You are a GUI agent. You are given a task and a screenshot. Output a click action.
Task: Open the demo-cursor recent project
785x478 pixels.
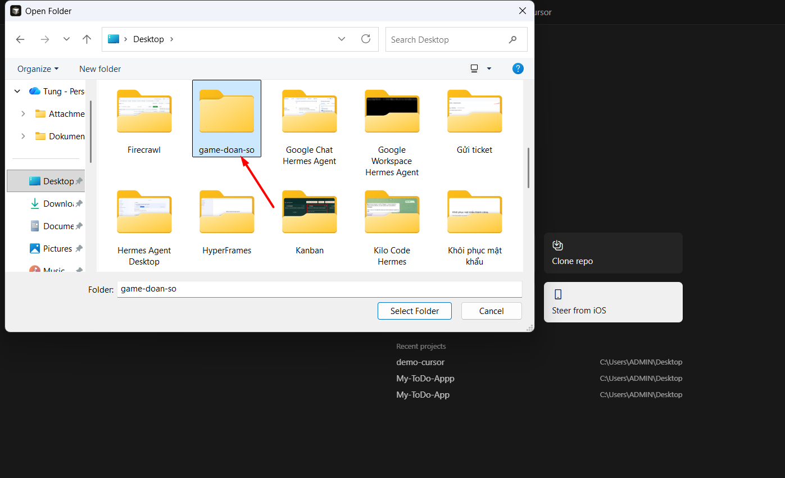pos(420,362)
